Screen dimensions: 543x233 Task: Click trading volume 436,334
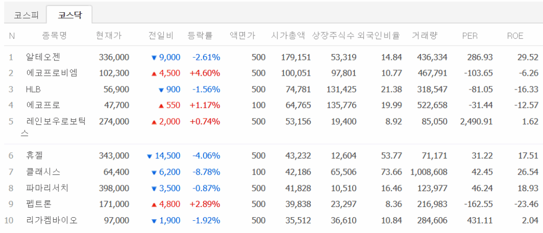[x=432, y=57]
